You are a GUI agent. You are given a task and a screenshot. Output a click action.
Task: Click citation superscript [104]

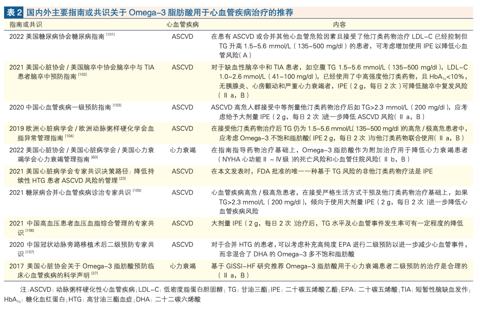click(x=69, y=136)
